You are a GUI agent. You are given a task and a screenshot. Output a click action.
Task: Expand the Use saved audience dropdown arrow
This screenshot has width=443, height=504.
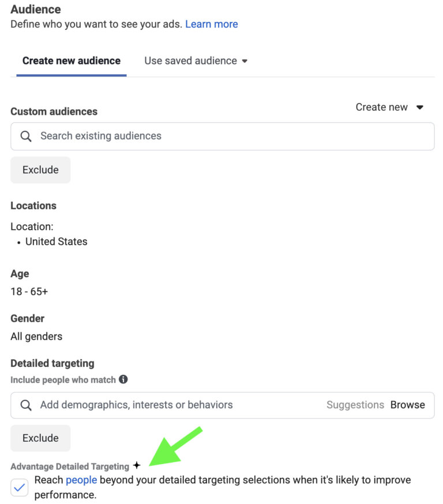[245, 61]
